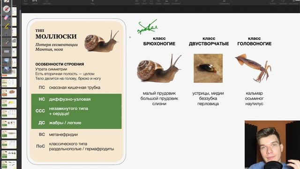The height and width of the screenshot is (169, 300).
Task: Click the МОЛЛЮСКИ title text
Action: click(56, 37)
